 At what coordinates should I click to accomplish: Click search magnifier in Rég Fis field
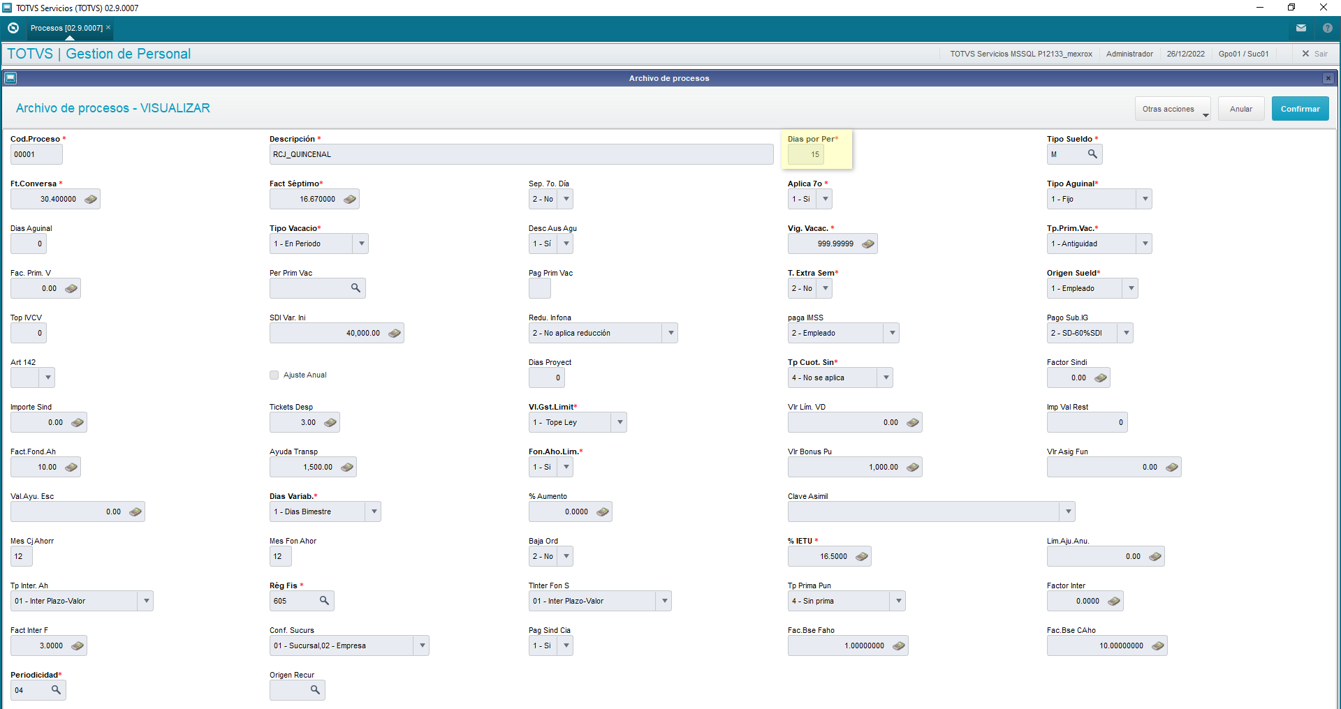324,601
